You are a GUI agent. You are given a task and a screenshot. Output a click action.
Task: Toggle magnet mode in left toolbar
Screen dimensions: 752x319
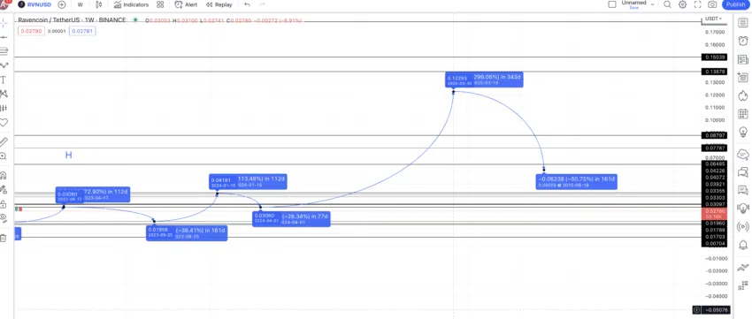coord(4,175)
